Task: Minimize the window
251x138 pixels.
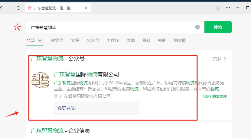Action: (x=238, y=8)
